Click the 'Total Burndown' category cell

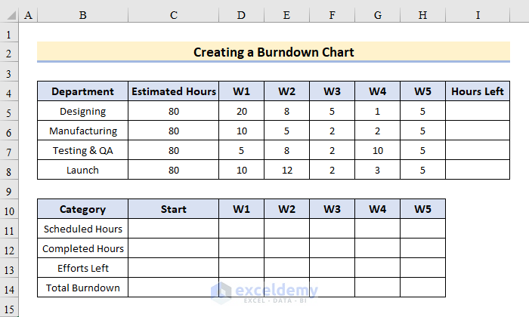coord(82,288)
